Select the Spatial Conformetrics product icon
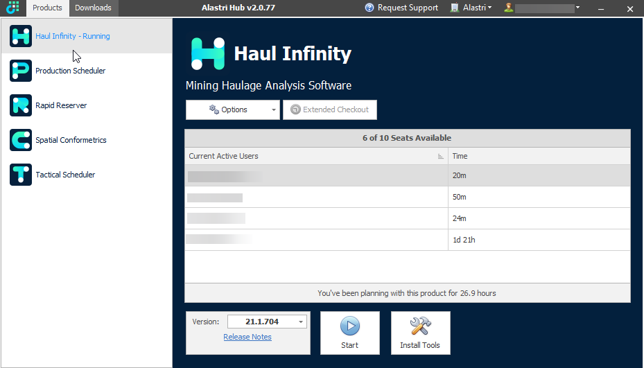The height and width of the screenshot is (368, 644). pos(21,140)
